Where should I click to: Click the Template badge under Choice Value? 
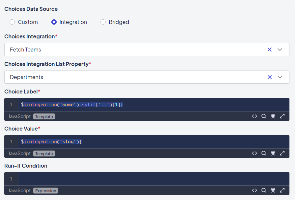point(44,154)
